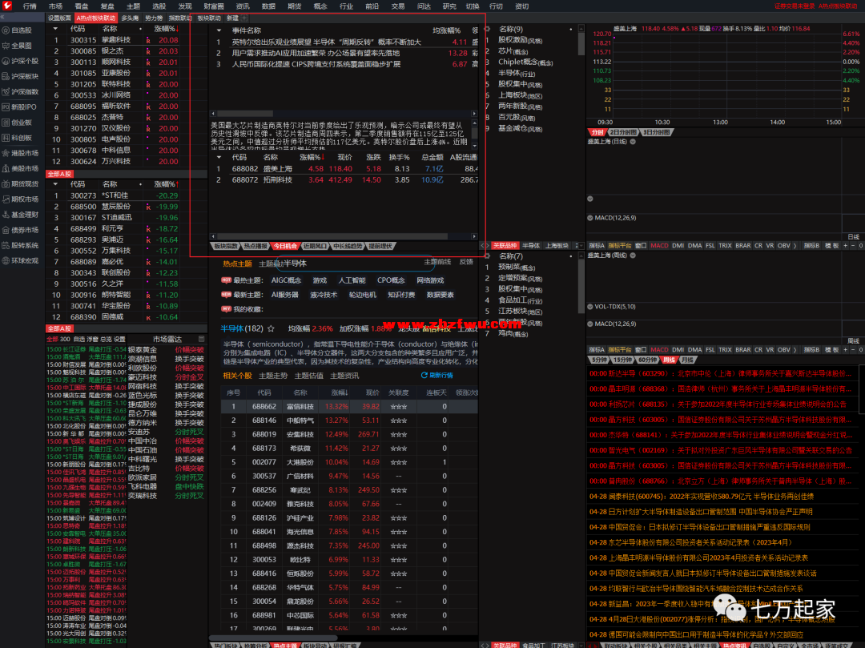Collapse the left sidebar with the « arrow
This screenshot has height=648, width=865.
pyautogui.click(x=2, y=18)
